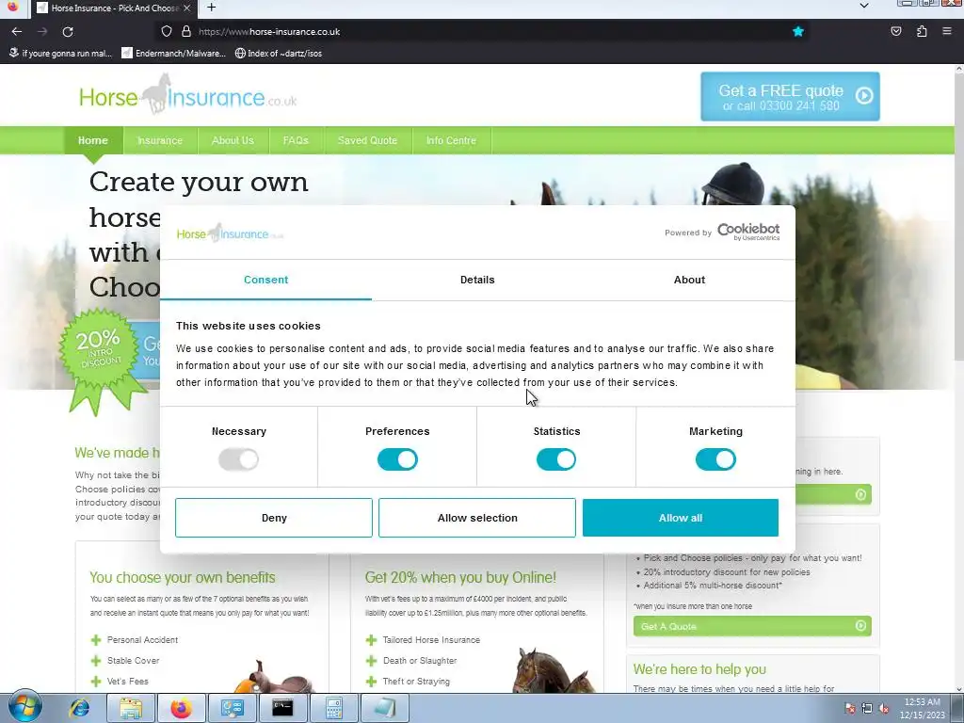This screenshot has height=723, width=964.
Task: Switch to the Consent tab
Action: pyautogui.click(x=265, y=280)
